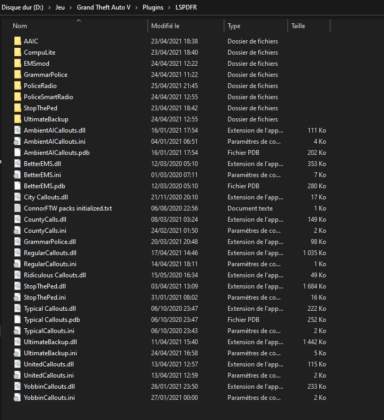
Task: Expand the chevron after Plugins in path
Action: [x=169, y=7]
